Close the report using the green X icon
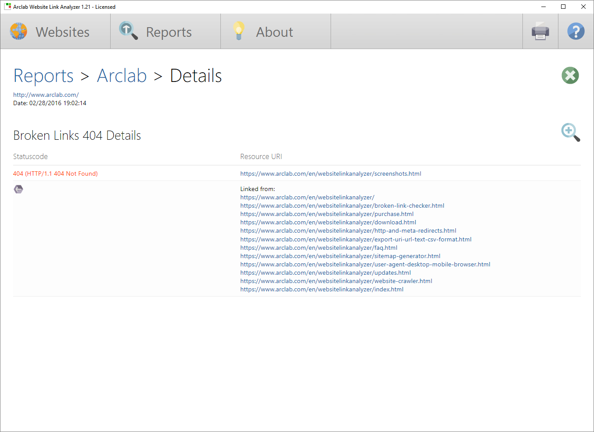The width and height of the screenshot is (594, 432). (x=570, y=75)
